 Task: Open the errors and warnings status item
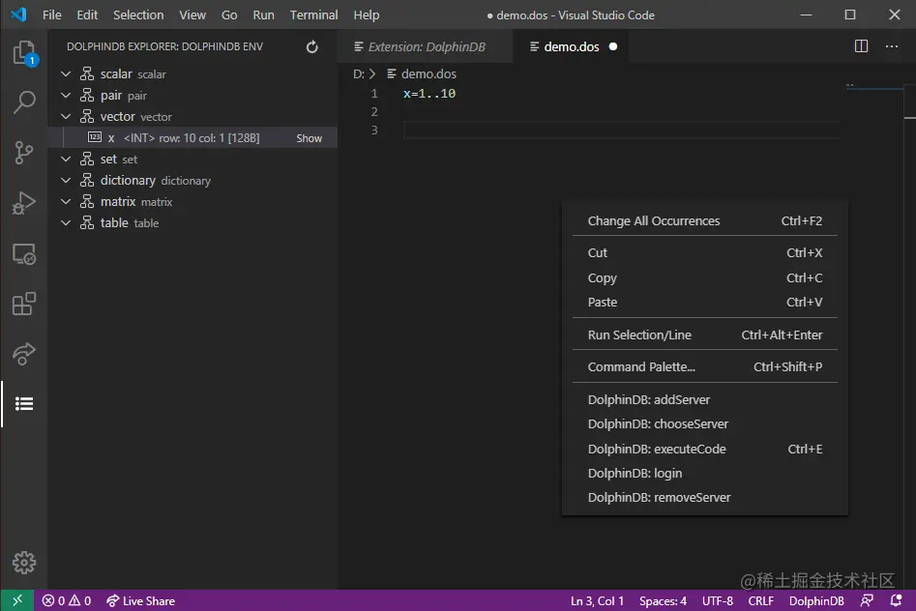(67, 600)
